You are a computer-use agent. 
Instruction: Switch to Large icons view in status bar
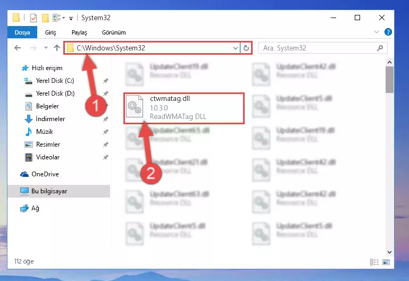pos(386,262)
